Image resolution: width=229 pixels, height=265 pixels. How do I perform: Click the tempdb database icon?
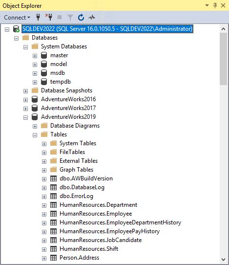pyautogui.click(x=44, y=82)
